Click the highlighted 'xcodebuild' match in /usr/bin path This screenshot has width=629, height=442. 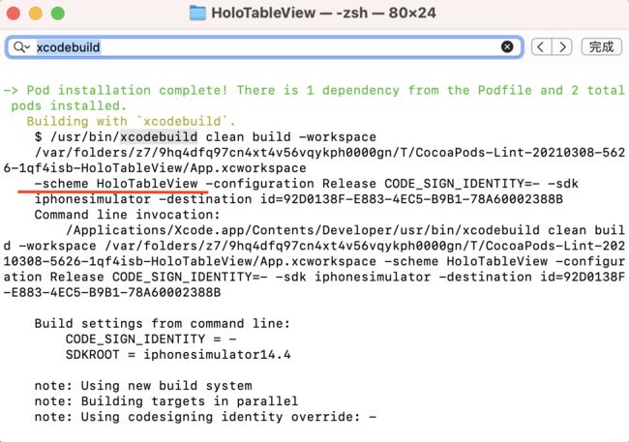(x=159, y=136)
